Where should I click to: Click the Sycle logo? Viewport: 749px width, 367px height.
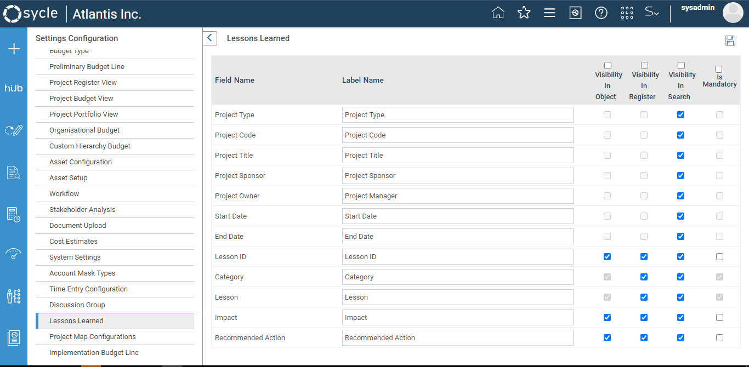(30, 14)
